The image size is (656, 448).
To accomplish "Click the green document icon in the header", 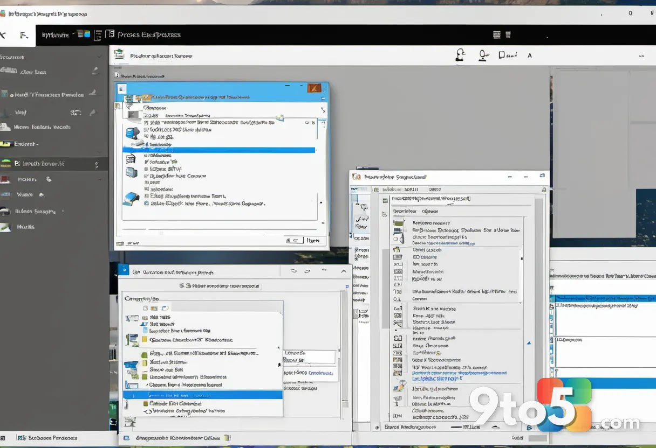I will [120, 54].
